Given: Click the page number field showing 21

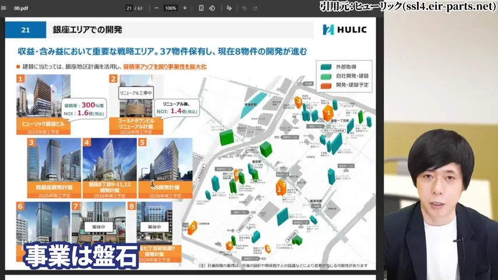Looking at the screenshot, I should (129, 8).
